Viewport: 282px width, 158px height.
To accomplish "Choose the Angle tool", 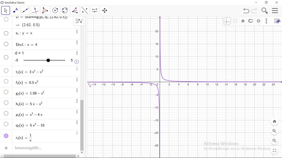I will pos(75,11).
